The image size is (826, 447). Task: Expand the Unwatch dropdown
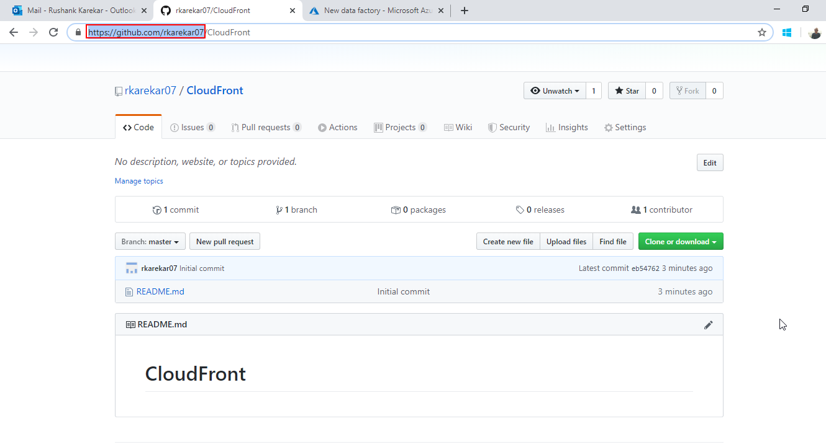point(555,91)
